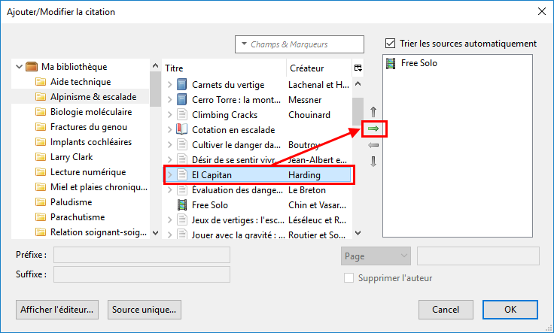Open the column picker icon beside Créateur
This screenshot has width=554, height=333.
click(358, 68)
